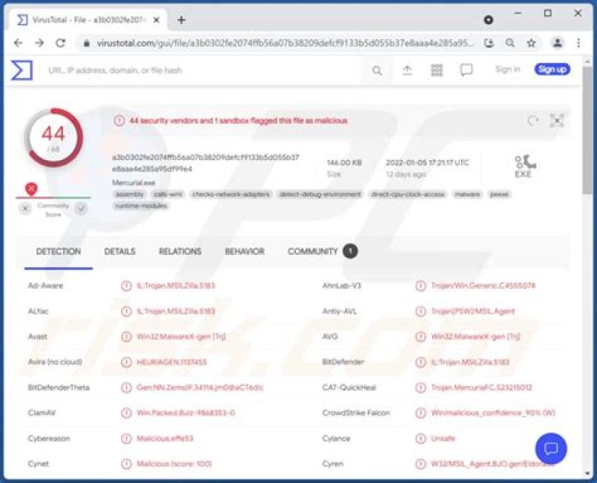Open the COMMUNITY tab
597x483 pixels.
(x=313, y=251)
